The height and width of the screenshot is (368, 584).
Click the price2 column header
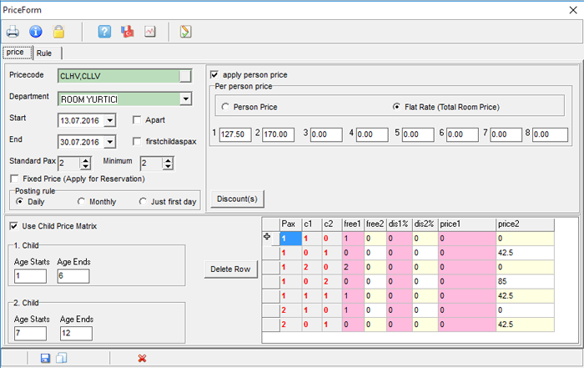click(x=525, y=224)
